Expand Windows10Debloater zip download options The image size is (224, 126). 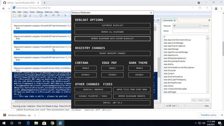tap(35, 115)
